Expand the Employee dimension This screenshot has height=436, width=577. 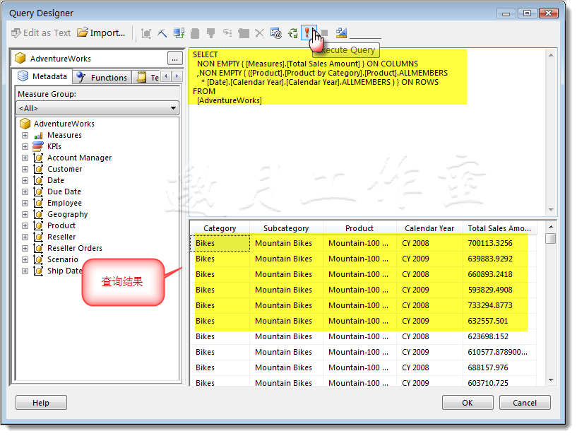coord(25,204)
